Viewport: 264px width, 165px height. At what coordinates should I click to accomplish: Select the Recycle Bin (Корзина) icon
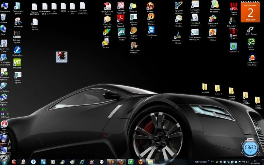point(3,17)
